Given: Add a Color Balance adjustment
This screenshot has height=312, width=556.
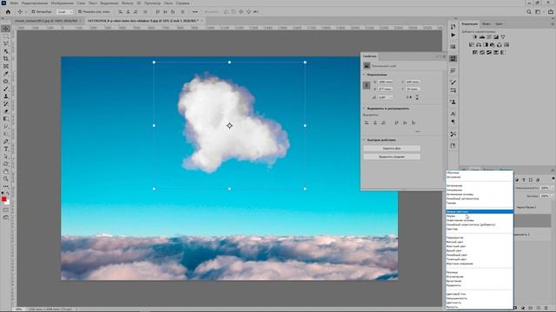Looking at the screenshot, I should [x=479, y=45].
